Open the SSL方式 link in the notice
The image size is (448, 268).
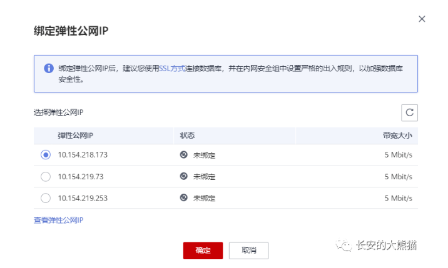click(x=172, y=69)
